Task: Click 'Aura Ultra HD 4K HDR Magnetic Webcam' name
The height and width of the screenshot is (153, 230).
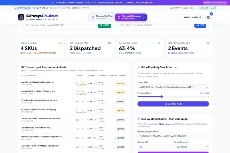Action: point(40,146)
